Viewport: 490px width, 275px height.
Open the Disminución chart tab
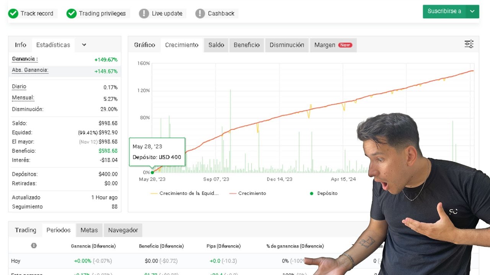(x=287, y=45)
